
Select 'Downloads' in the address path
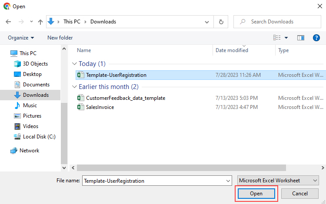pos(103,22)
